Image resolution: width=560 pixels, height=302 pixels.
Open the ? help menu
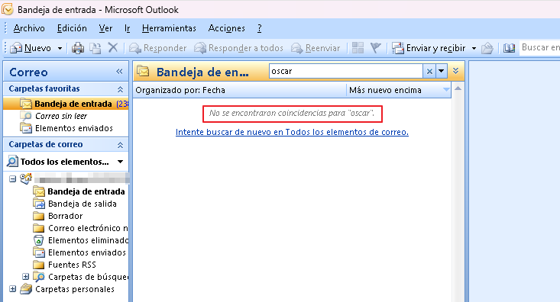coord(259,28)
